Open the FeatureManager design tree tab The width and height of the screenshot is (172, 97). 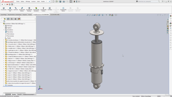point(5,19)
